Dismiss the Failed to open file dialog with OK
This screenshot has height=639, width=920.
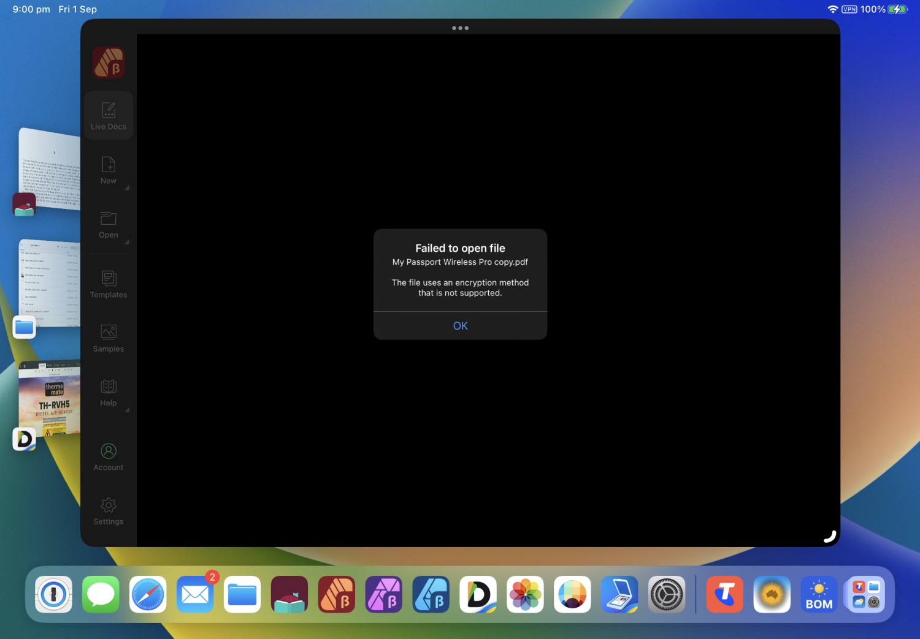point(460,325)
